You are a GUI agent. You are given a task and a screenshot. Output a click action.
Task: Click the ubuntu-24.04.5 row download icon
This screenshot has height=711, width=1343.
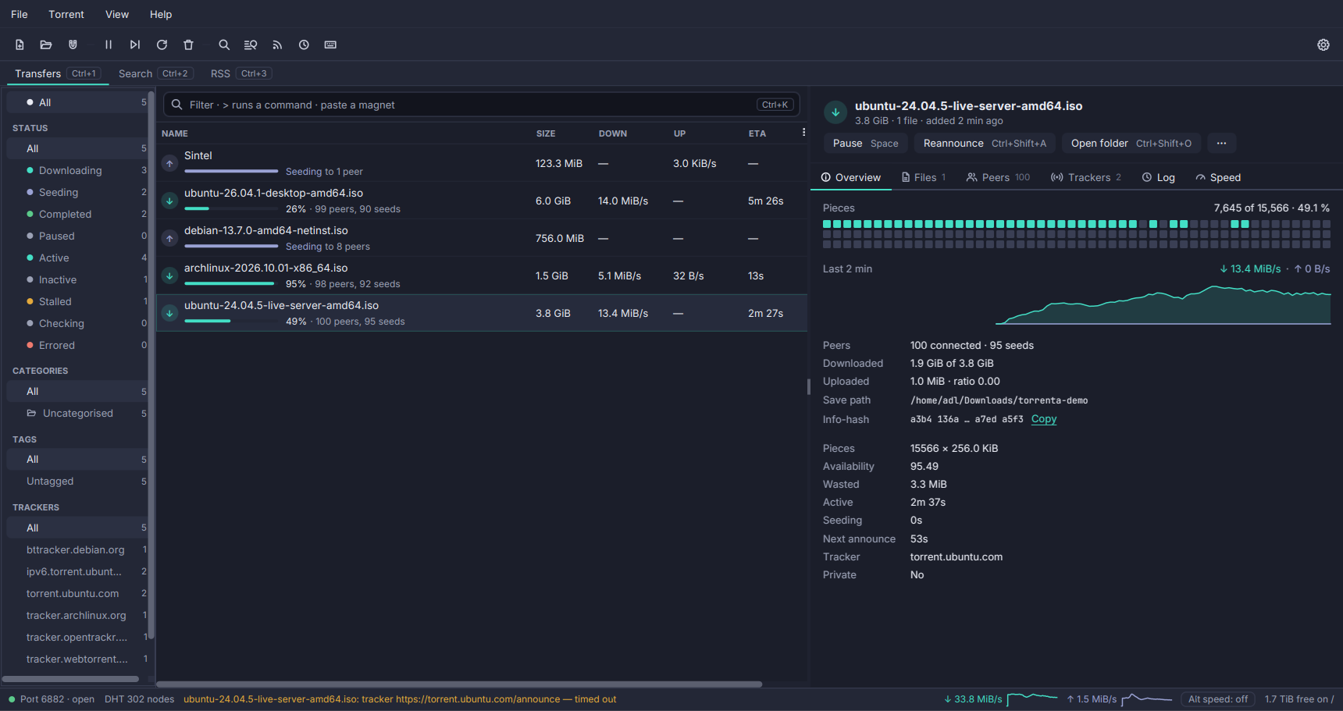point(169,313)
